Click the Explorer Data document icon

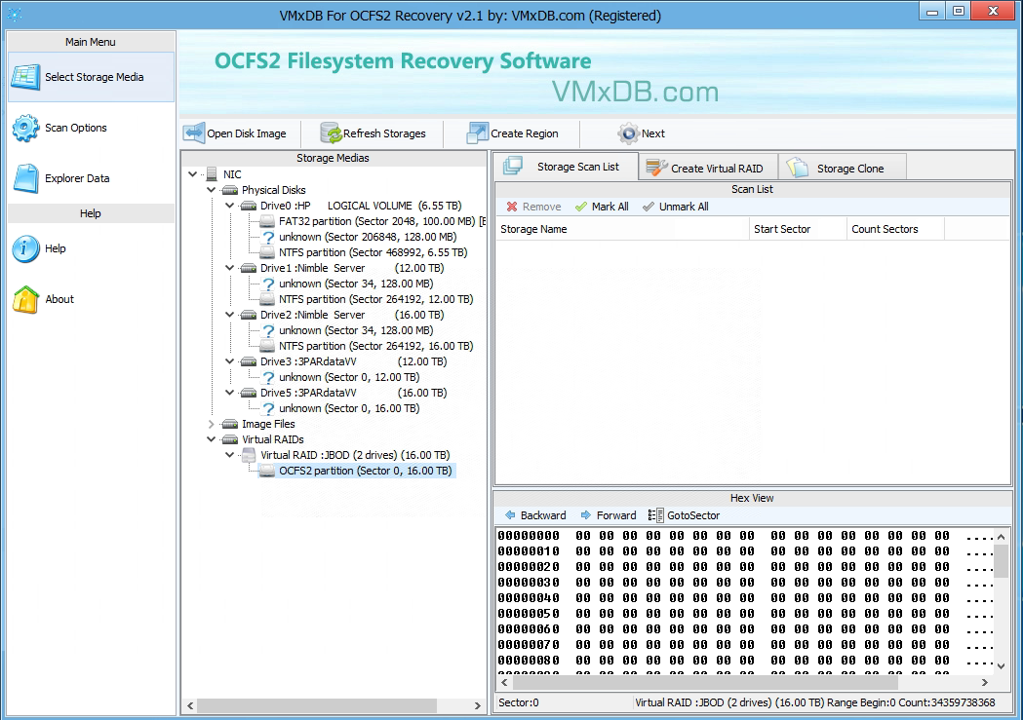26,178
